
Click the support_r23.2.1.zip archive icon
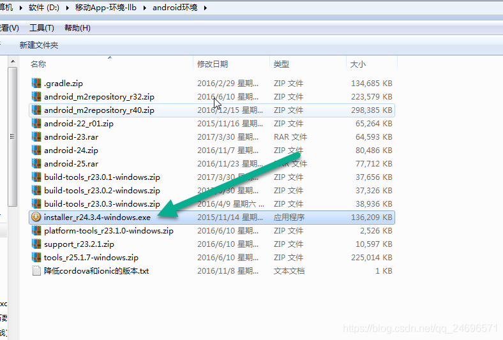[36, 244]
